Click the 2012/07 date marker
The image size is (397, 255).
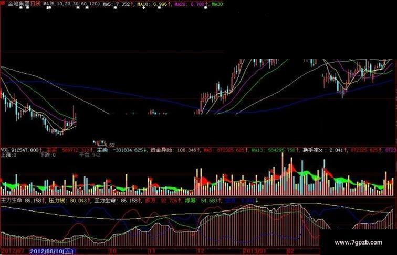click(13, 252)
